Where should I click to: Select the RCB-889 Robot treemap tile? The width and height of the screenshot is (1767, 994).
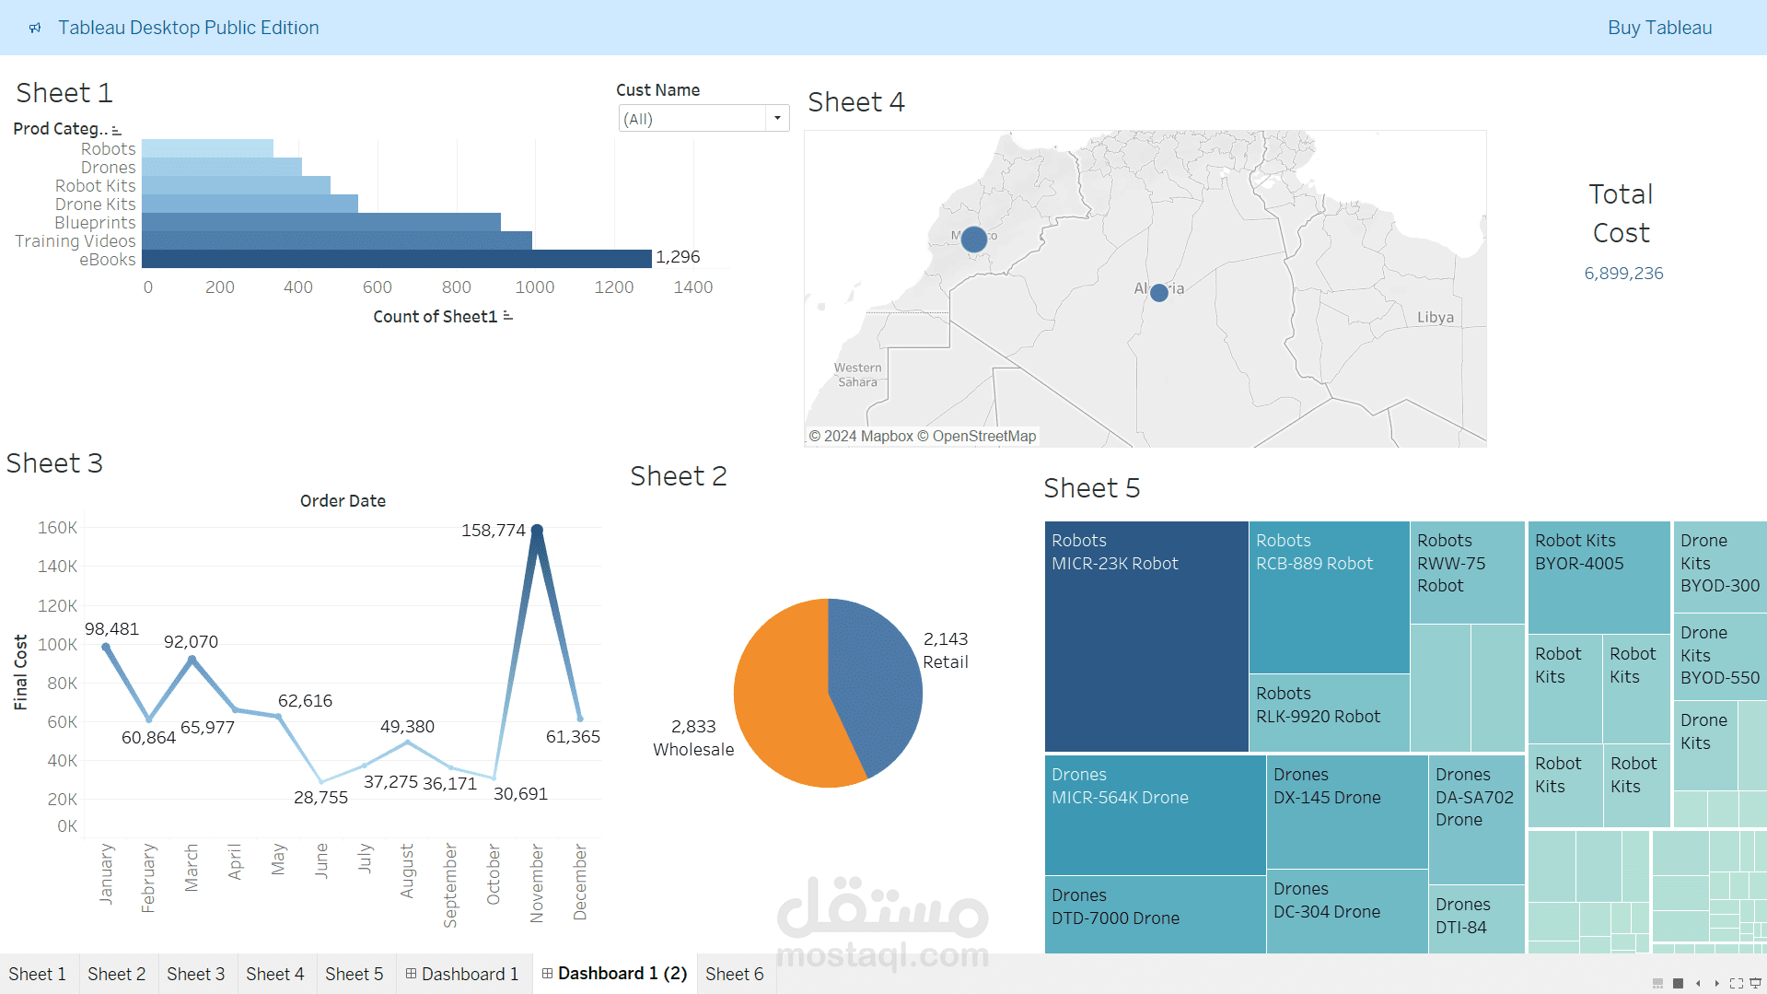coord(1330,598)
